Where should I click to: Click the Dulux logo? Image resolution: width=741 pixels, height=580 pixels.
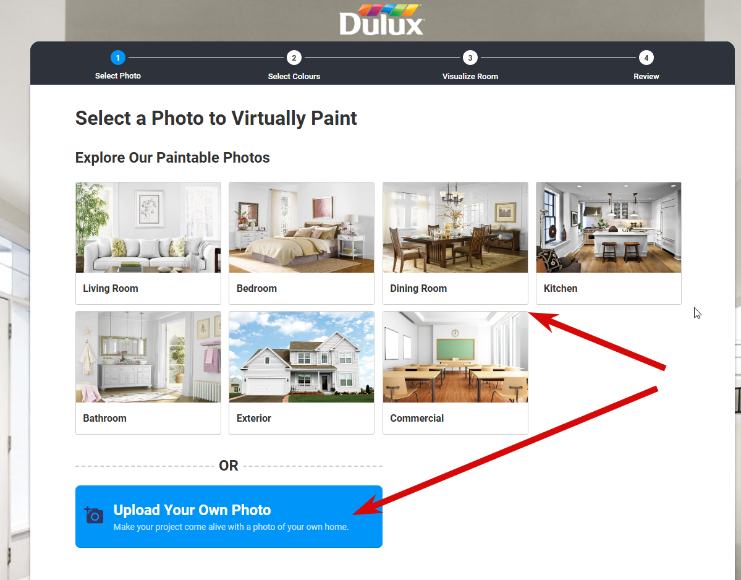382,20
